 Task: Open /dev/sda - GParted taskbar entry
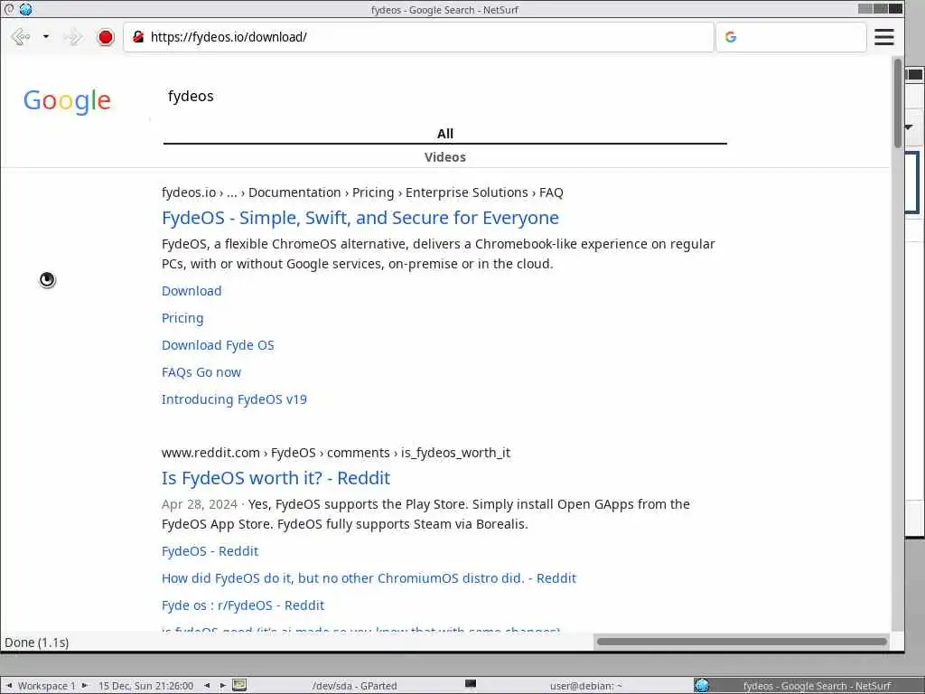pos(354,686)
